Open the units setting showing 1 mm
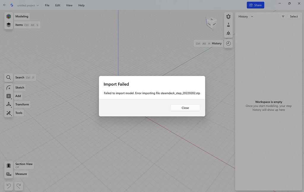This screenshot has width=304, height=192. [228, 25]
